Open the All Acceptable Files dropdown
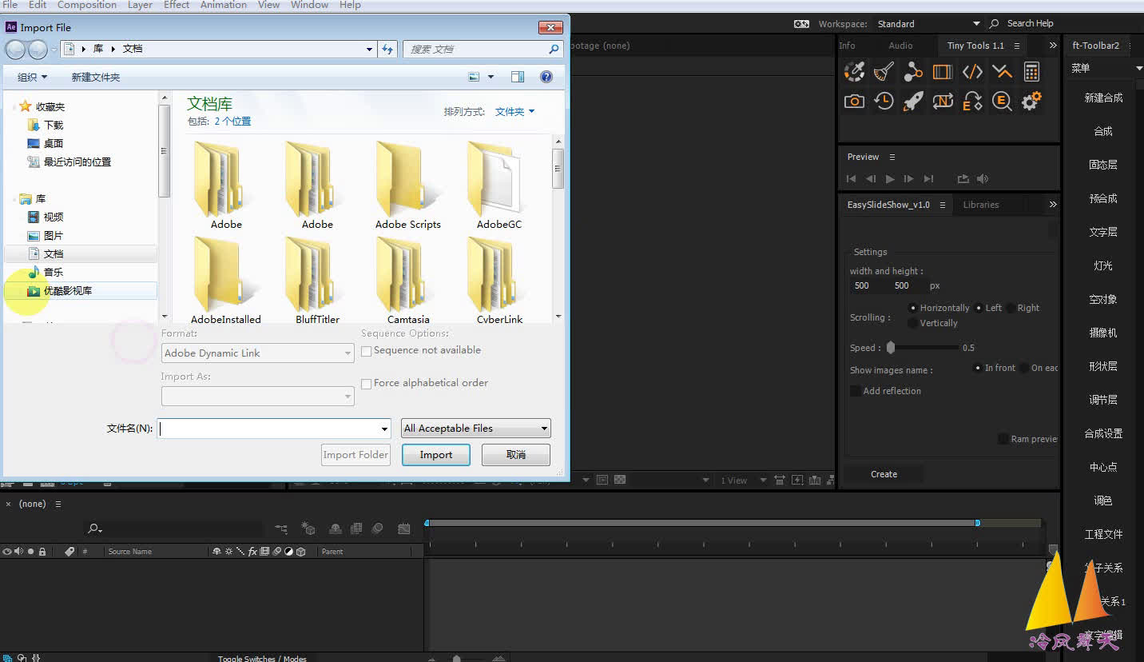The image size is (1144, 662). tap(476, 429)
